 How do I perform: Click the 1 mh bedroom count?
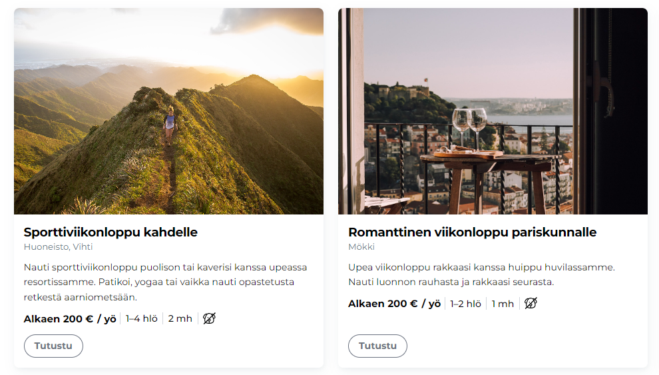503,304
